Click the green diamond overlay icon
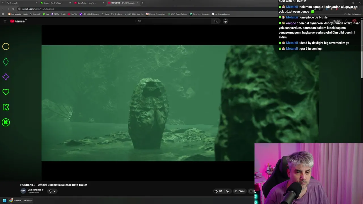This screenshot has width=363, height=204. 6,61
